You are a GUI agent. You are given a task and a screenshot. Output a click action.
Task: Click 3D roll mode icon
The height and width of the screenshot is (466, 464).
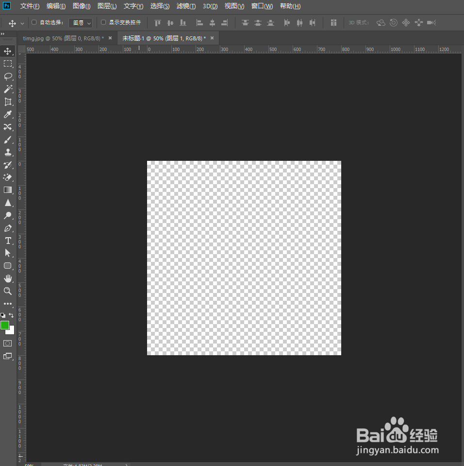click(394, 22)
